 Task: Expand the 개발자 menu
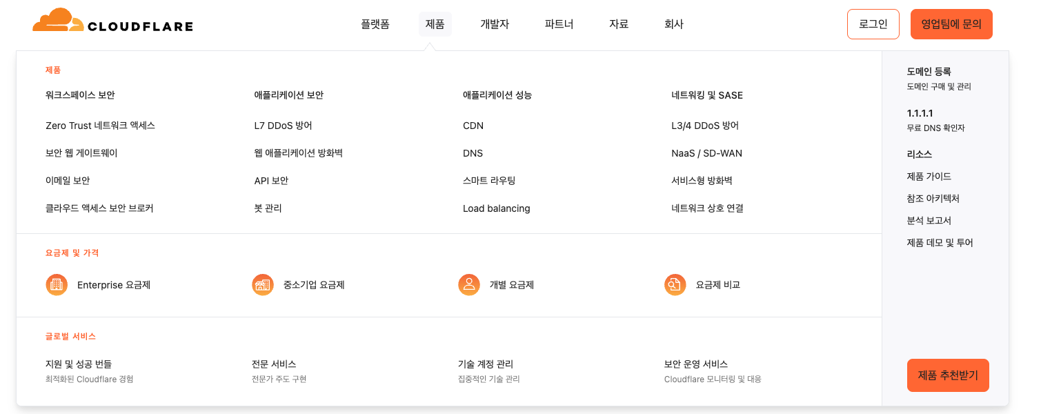coord(494,23)
